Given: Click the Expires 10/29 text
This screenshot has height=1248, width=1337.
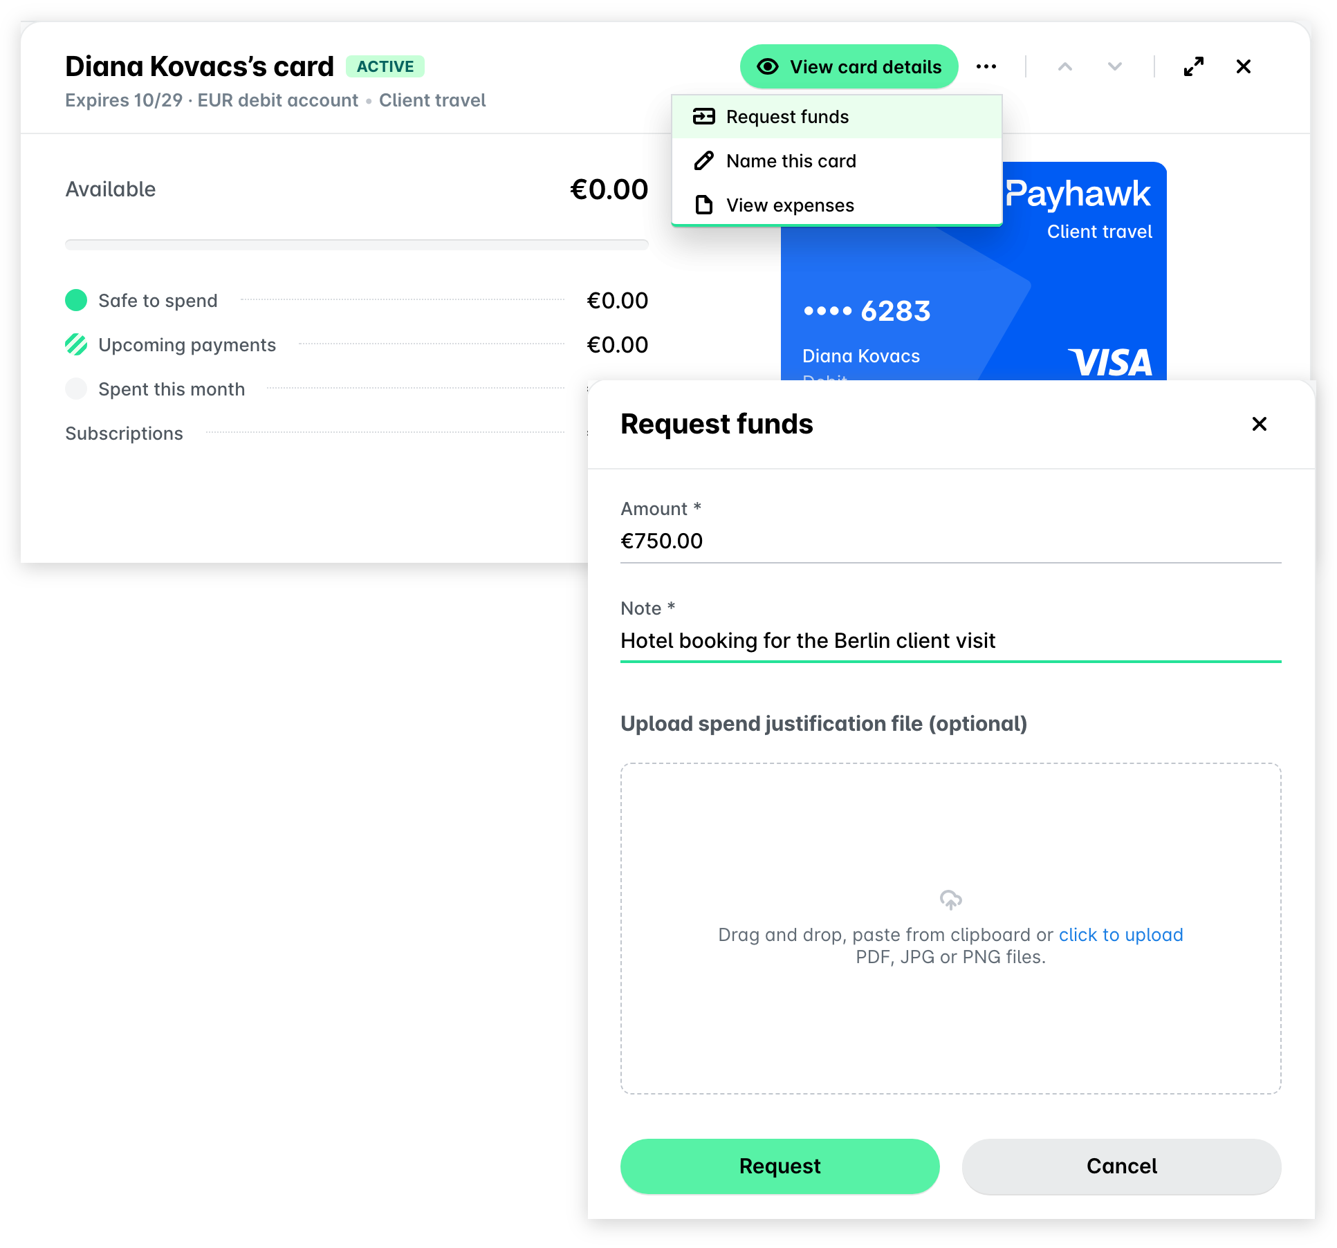Looking at the screenshot, I should click(124, 100).
